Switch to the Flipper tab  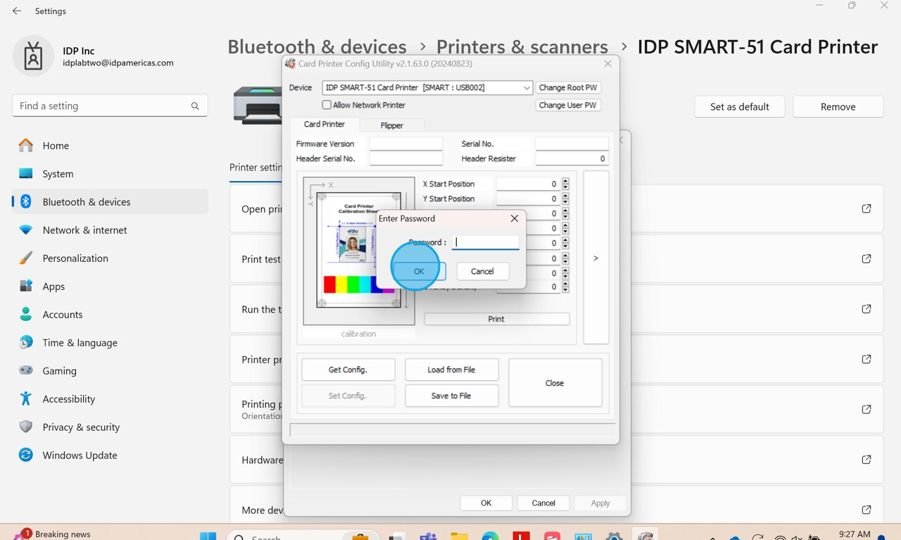[x=392, y=125]
